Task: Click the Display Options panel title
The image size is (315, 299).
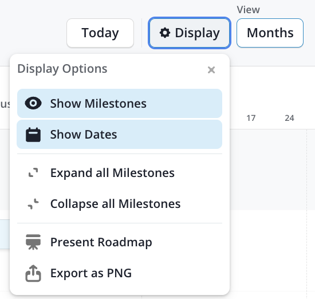Action: [x=62, y=69]
